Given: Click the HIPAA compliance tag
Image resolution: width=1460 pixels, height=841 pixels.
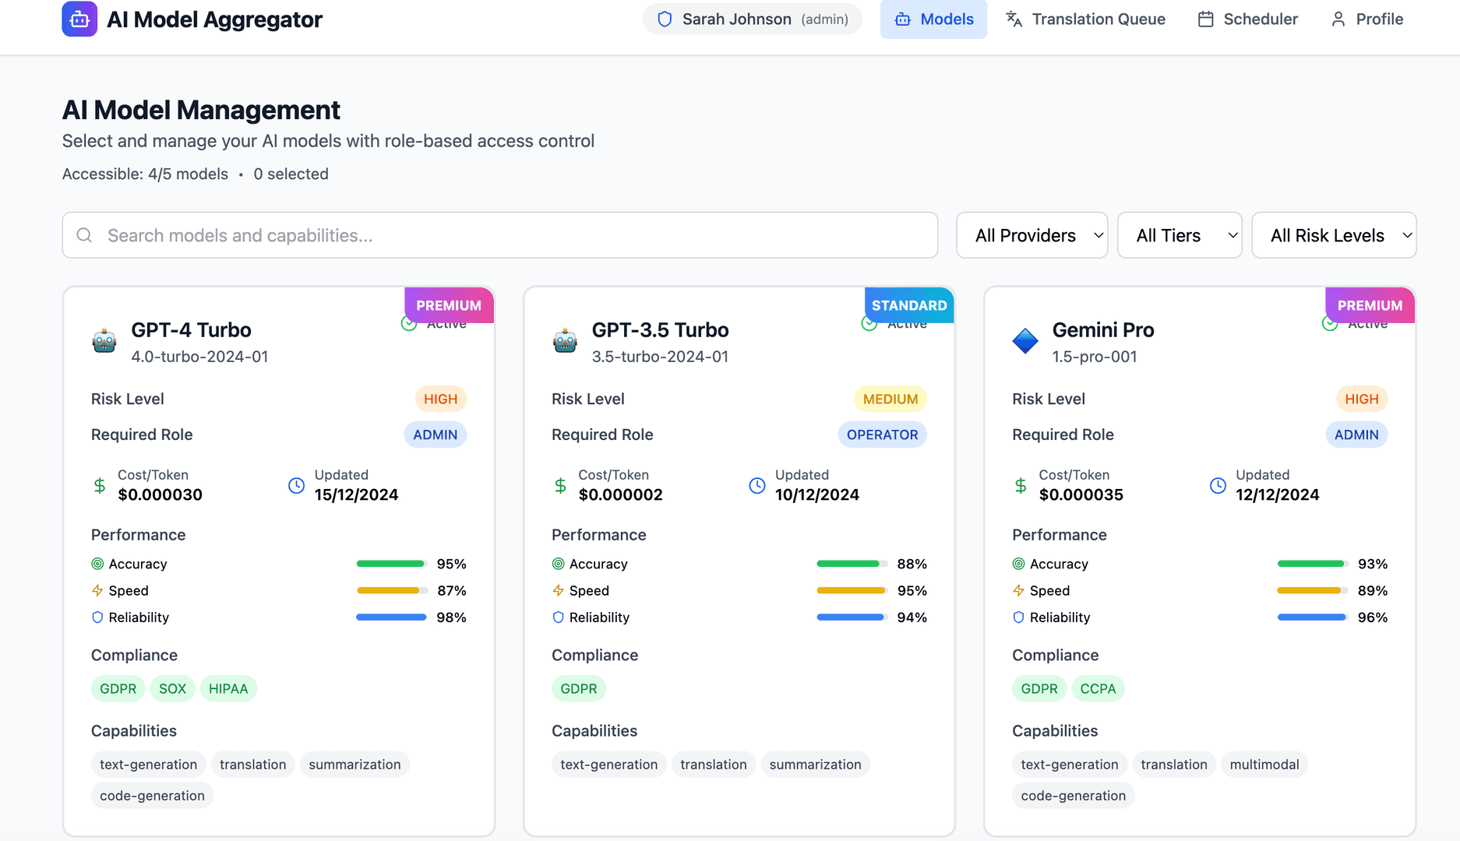Looking at the screenshot, I should [x=228, y=688].
